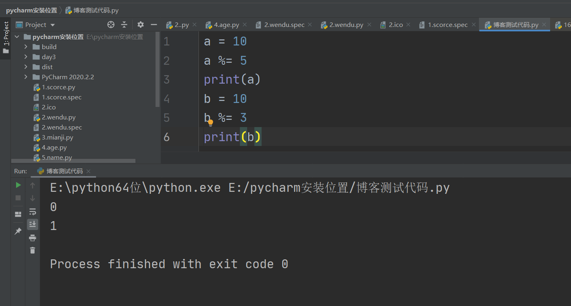Open the 1: Project side tool window
The image size is (571, 306).
[x=6, y=38]
